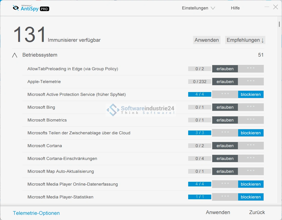Switch Microsoft Active Protection Service to erlauben
The image size is (282, 220).
(225, 94)
